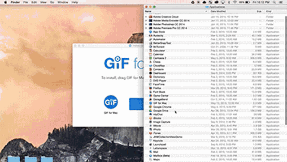The height and width of the screenshot is (162, 287).
Task: Select the Firefox application icon
Action: [151, 88]
